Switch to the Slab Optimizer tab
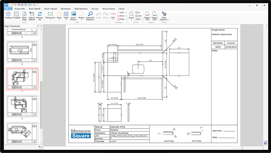The image size is (271, 153). coord(80,8)
